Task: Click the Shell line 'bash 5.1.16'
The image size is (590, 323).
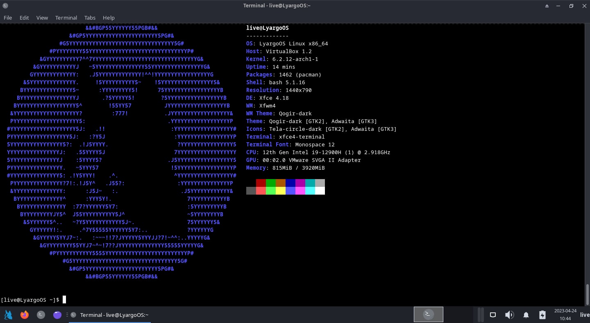Action: point(276,82)
